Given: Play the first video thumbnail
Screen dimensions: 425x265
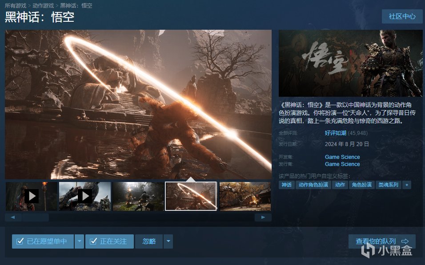Looking at the screenshot, I should (32, 196).
